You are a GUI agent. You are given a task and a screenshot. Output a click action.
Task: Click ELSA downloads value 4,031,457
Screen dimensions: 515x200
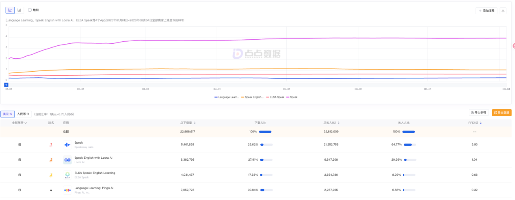187,175
